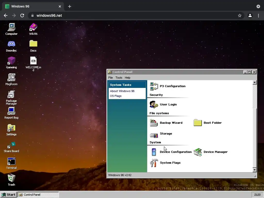Open the User Login item

pos(163,104)
